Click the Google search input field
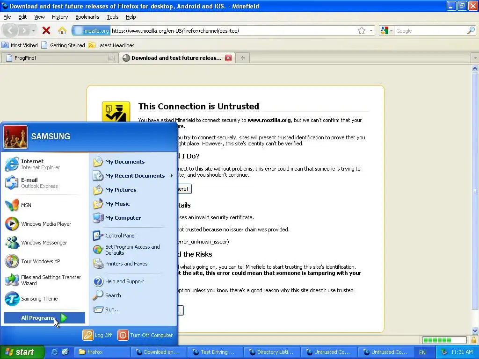Screen dimensions: 479x359 430,30
